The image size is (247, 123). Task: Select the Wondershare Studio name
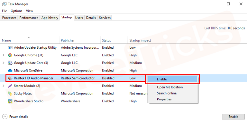click(x=29, y=101)
